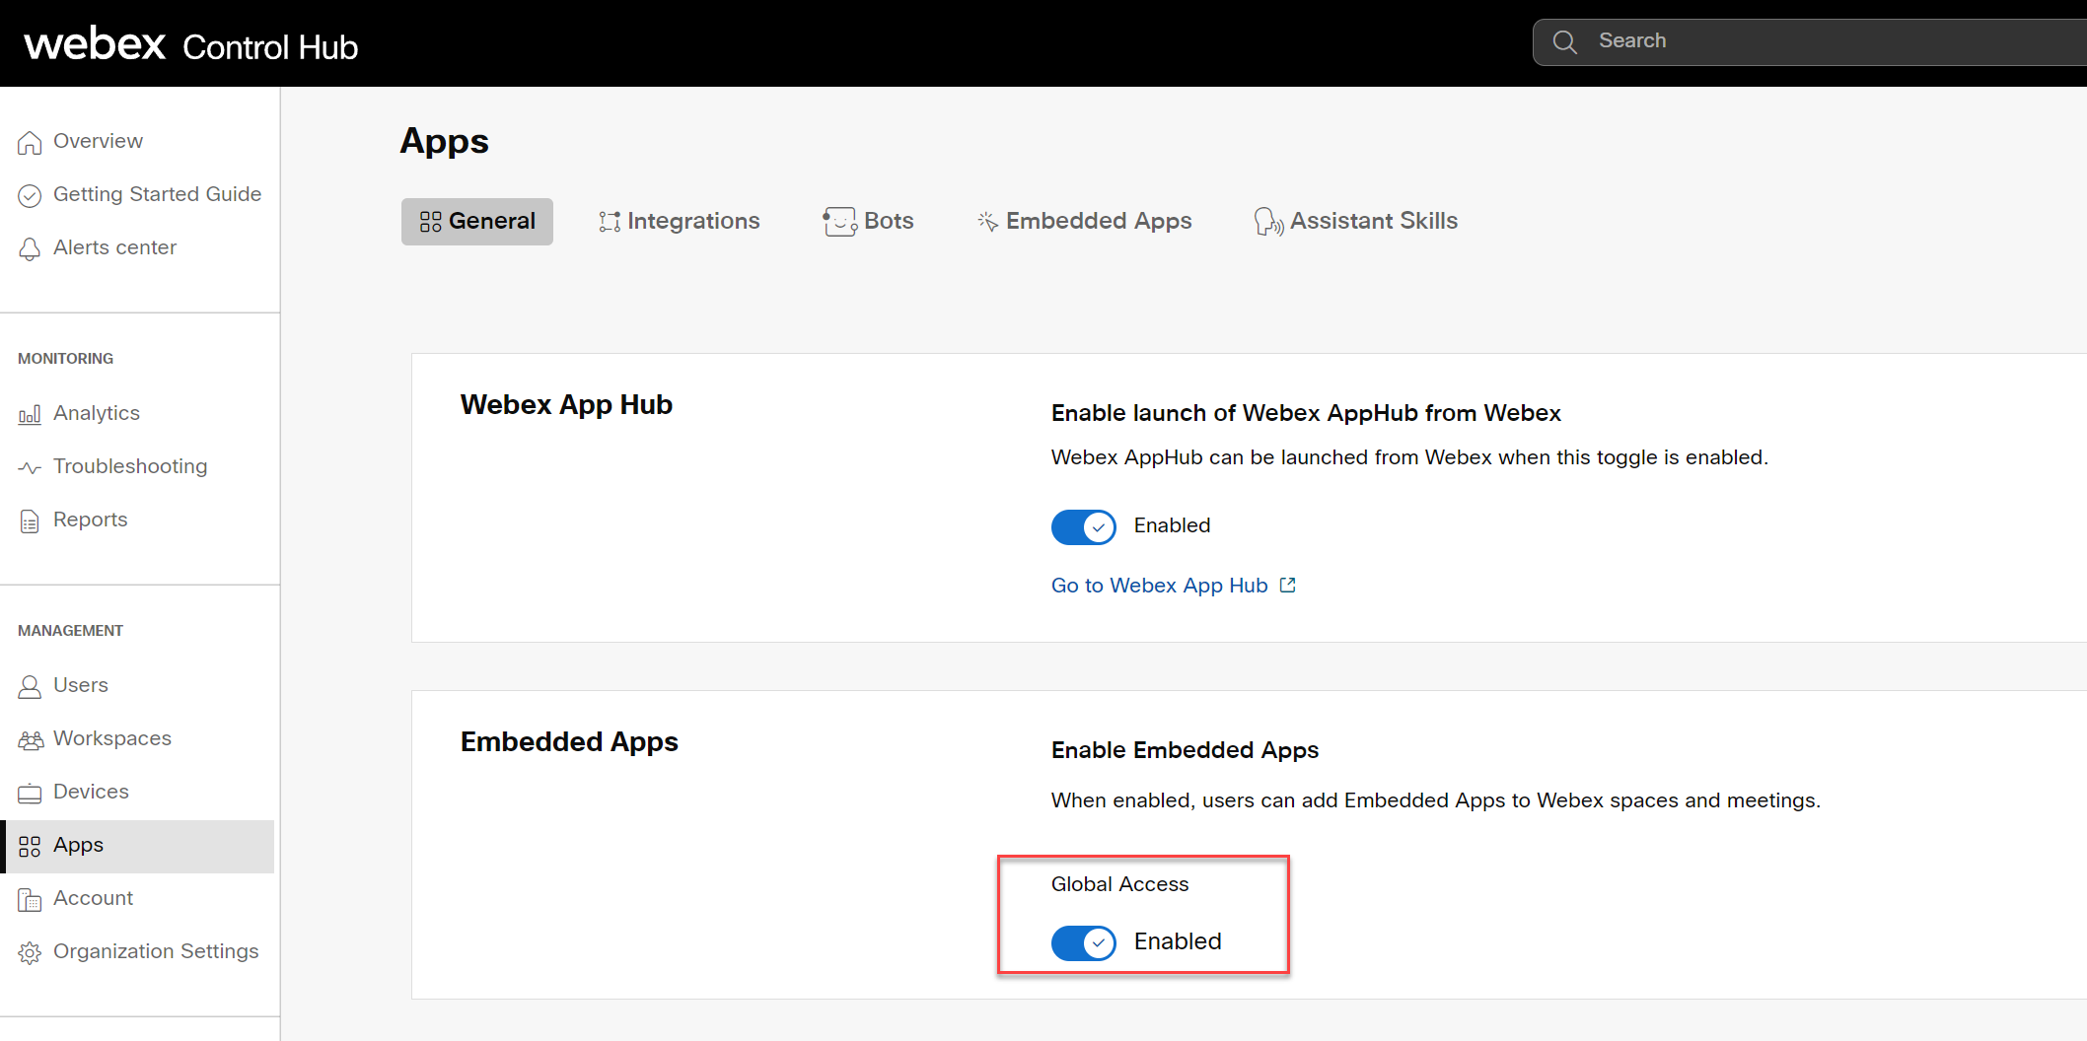The width and height of the screenshot is (2087, 1041).
Task: Click the Embedded Apps sparkle icon
Action: pos(987,221)
